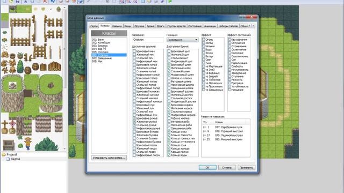The image size is (344, 193).
Task: Switch to the Оружие tab
Action: click(x=139, y=26)
